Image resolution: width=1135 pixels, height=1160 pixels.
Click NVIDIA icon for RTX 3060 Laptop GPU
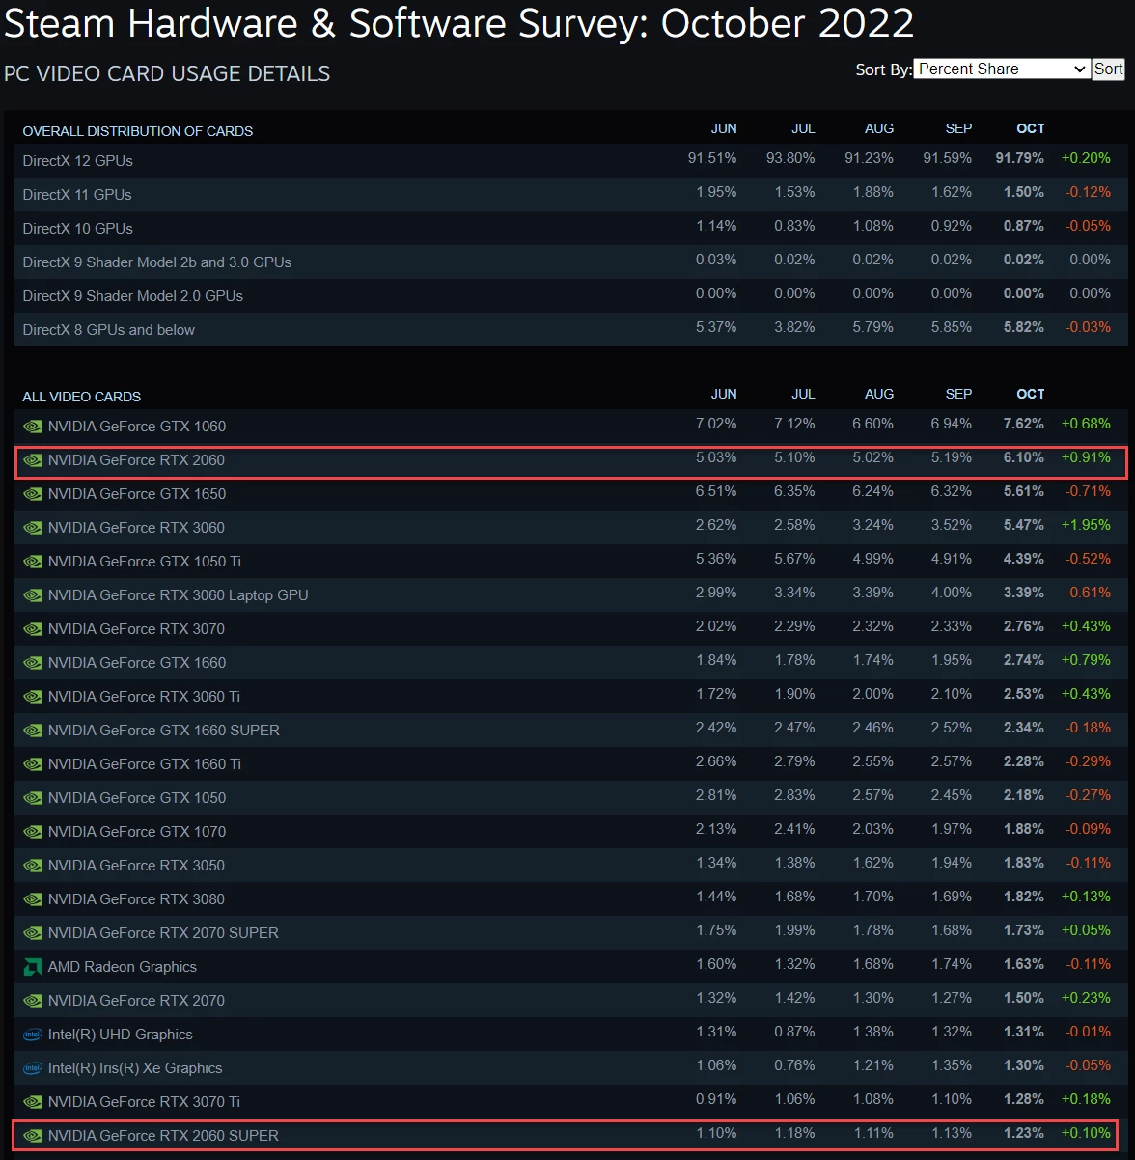33,595
